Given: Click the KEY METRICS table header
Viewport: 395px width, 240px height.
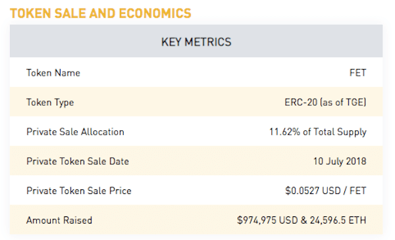Looking at the screenshot, I should [196, 41].
